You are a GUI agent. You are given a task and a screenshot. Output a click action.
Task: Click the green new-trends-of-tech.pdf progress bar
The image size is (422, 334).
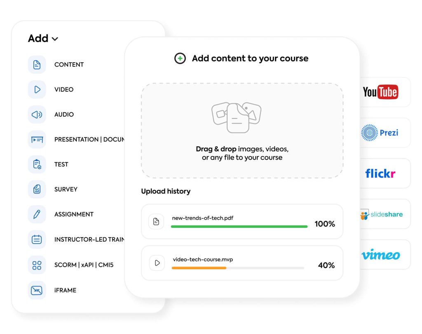(x=239, y=227)
